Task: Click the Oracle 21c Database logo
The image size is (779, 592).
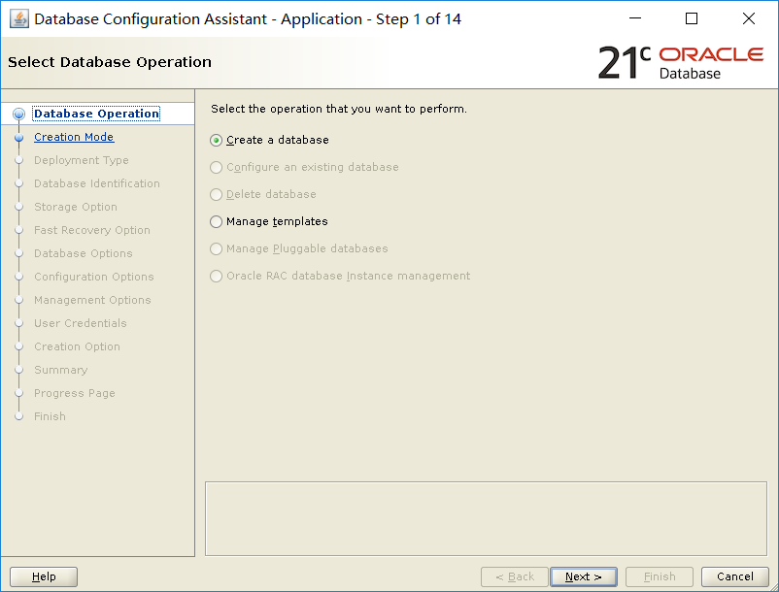Action: click(x=680, y=62)
